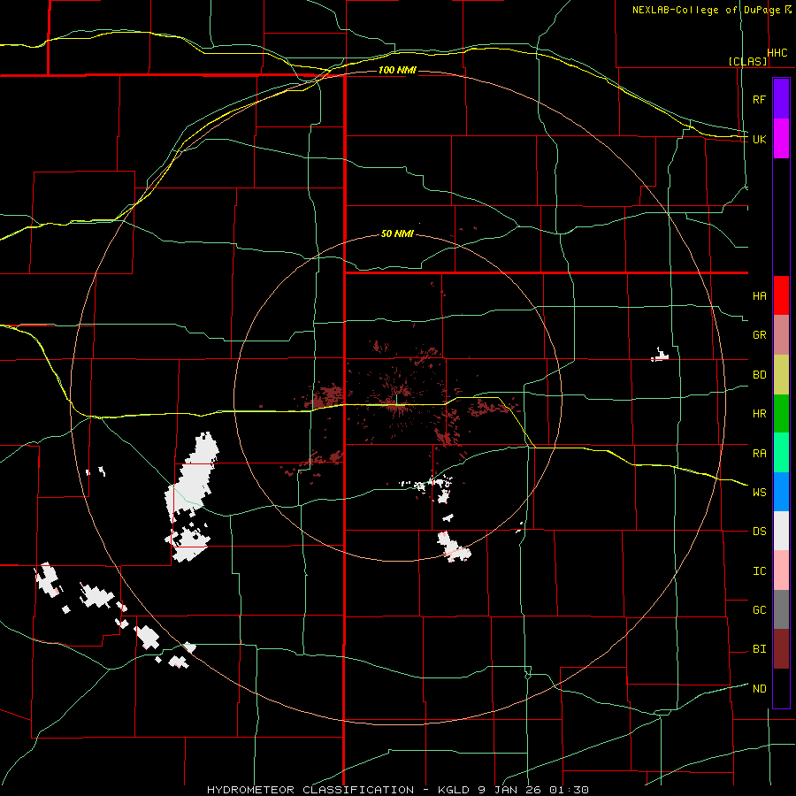Viewport: 796px width, 796px height.
Task: Click the 100 NMI range ring label
Action: point(397,70)
